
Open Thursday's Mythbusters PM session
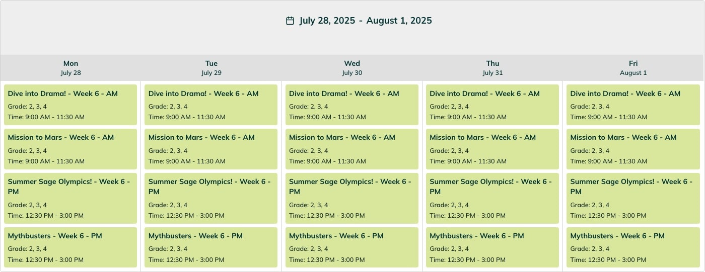tap(492, 247)
